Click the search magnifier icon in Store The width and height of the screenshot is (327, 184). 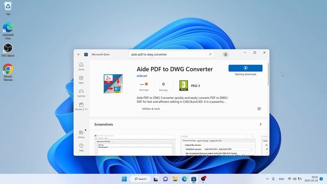210,54
